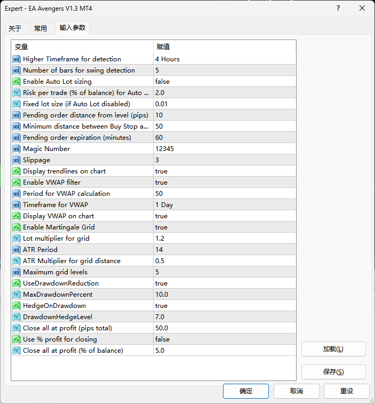Click the icon beside Lot multiplier for grid
Image resolution: width=375 pixels, height=404 pixels.
16,239
